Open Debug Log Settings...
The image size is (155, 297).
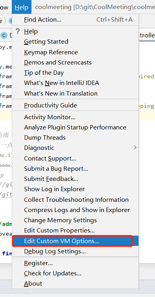[x=76, y=251]
